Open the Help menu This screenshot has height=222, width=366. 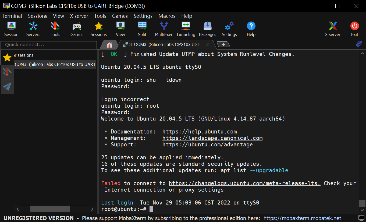coord(187,16)
